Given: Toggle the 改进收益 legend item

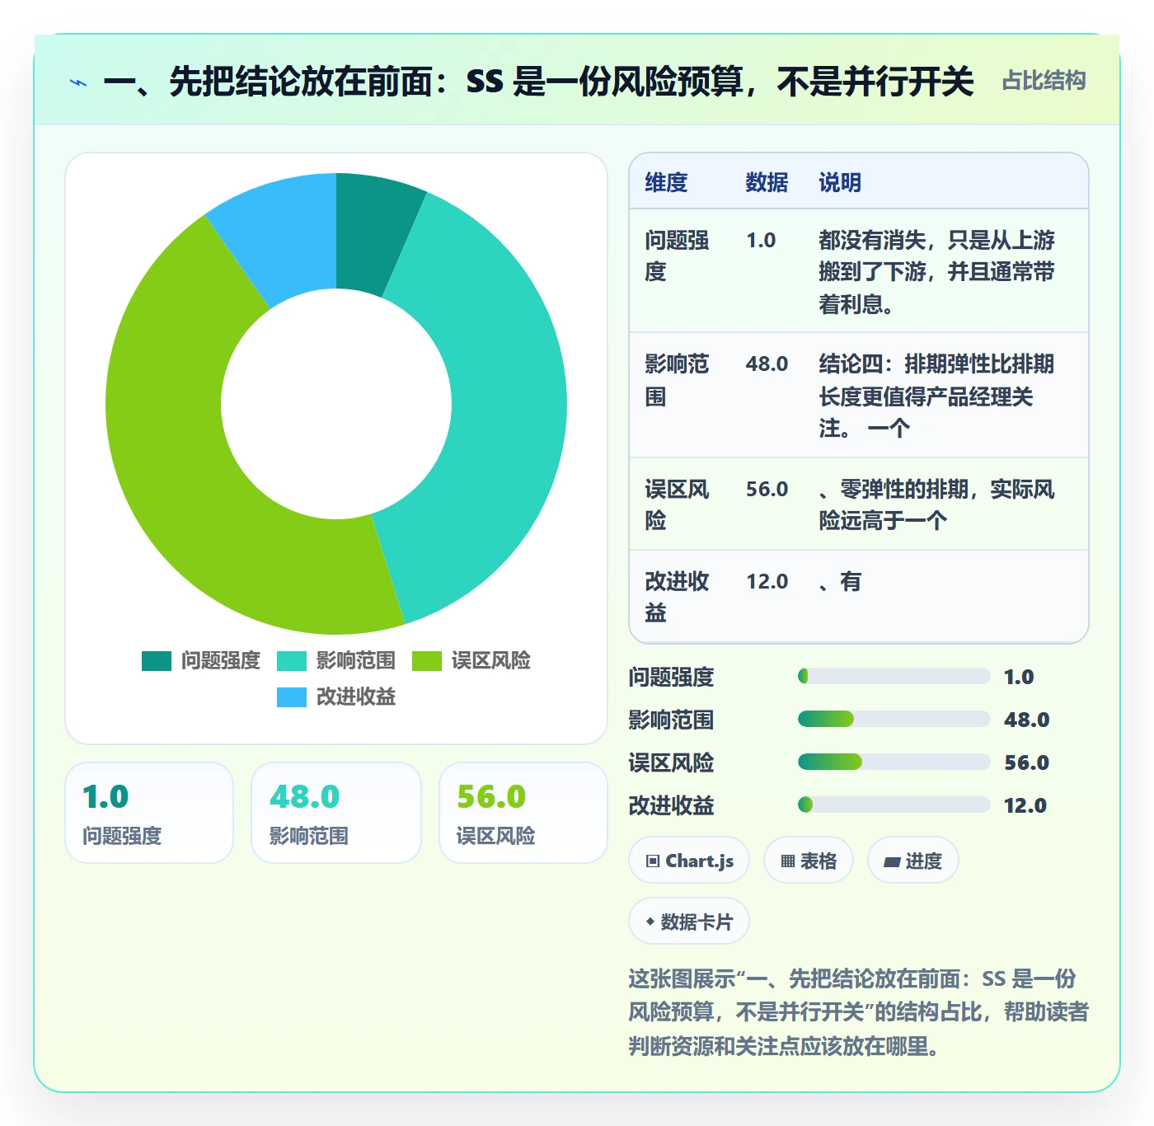Looking at the screenshot, I should pos(336,697).
